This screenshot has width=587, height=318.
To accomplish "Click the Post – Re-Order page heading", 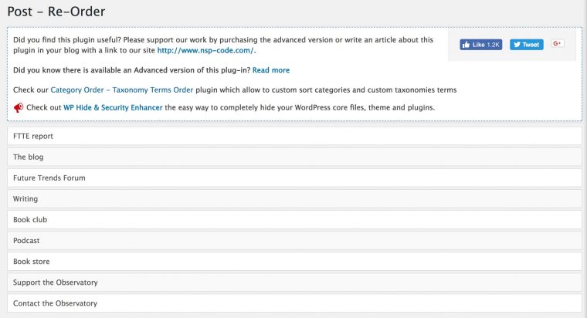I will (56, 12).
